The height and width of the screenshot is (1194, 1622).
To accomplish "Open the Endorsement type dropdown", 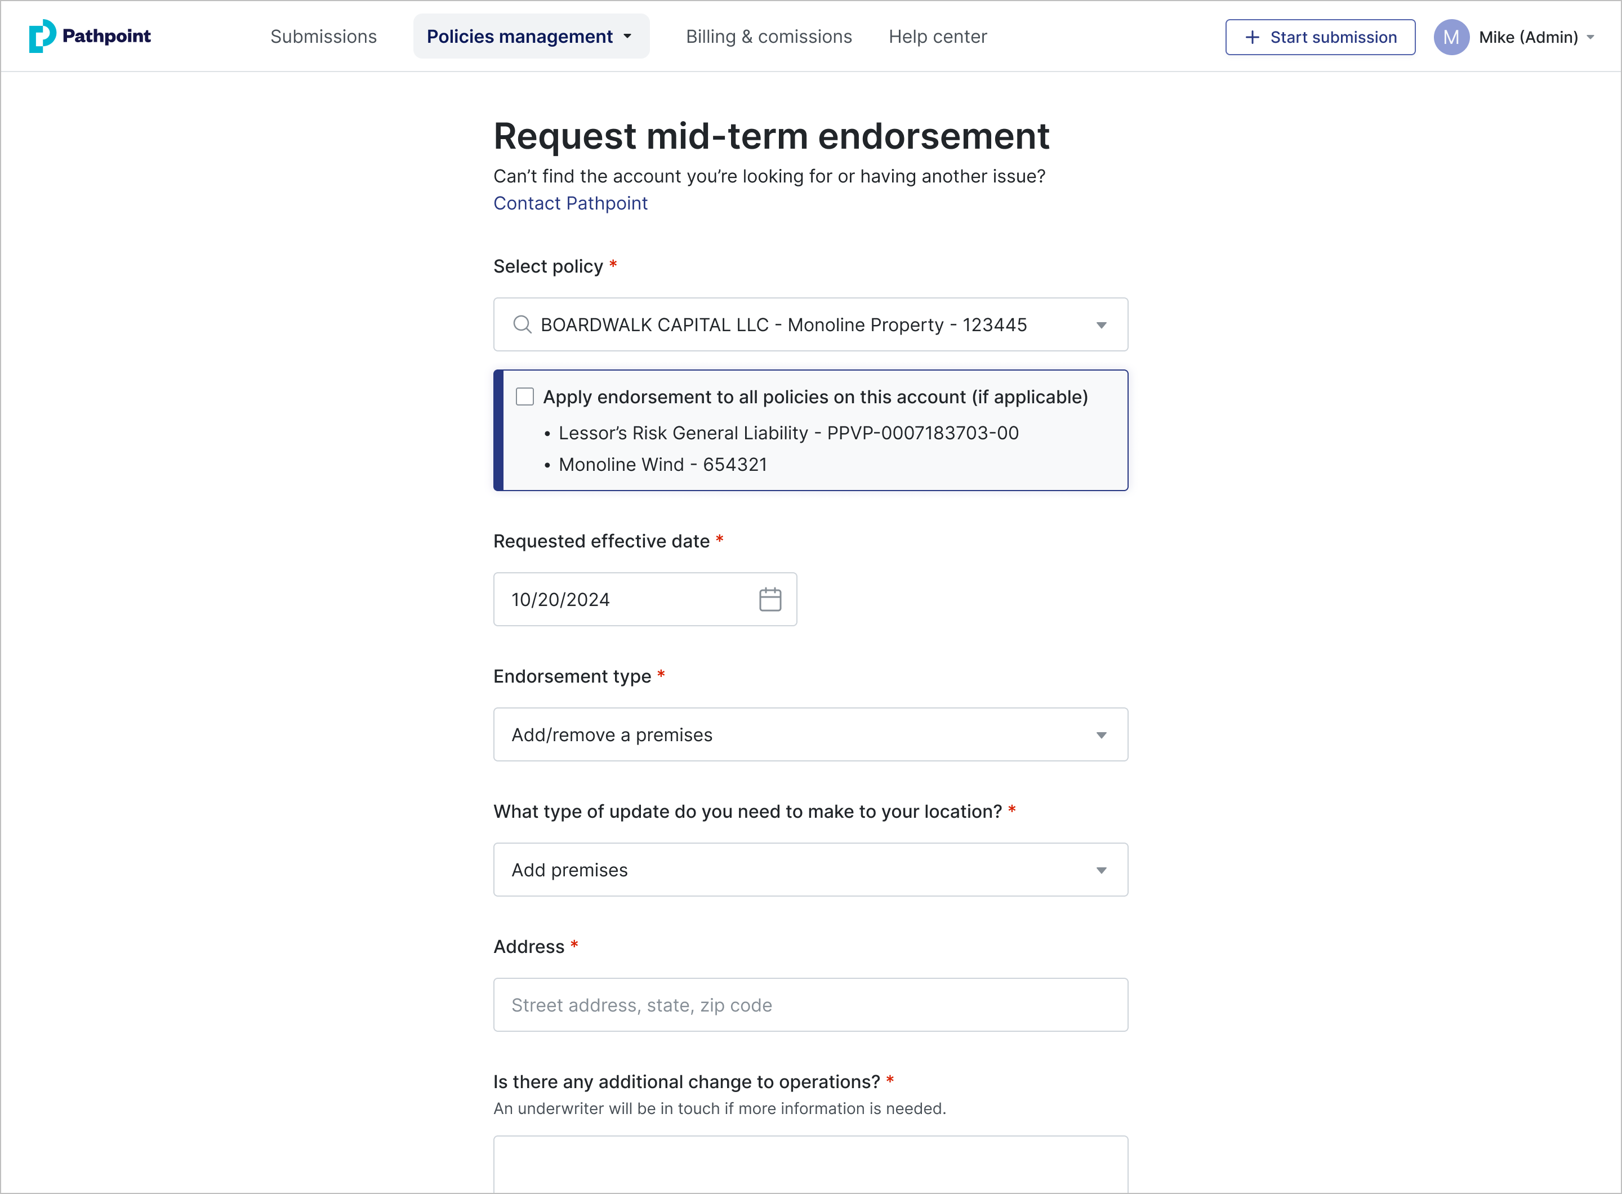I will coord(809,734).
